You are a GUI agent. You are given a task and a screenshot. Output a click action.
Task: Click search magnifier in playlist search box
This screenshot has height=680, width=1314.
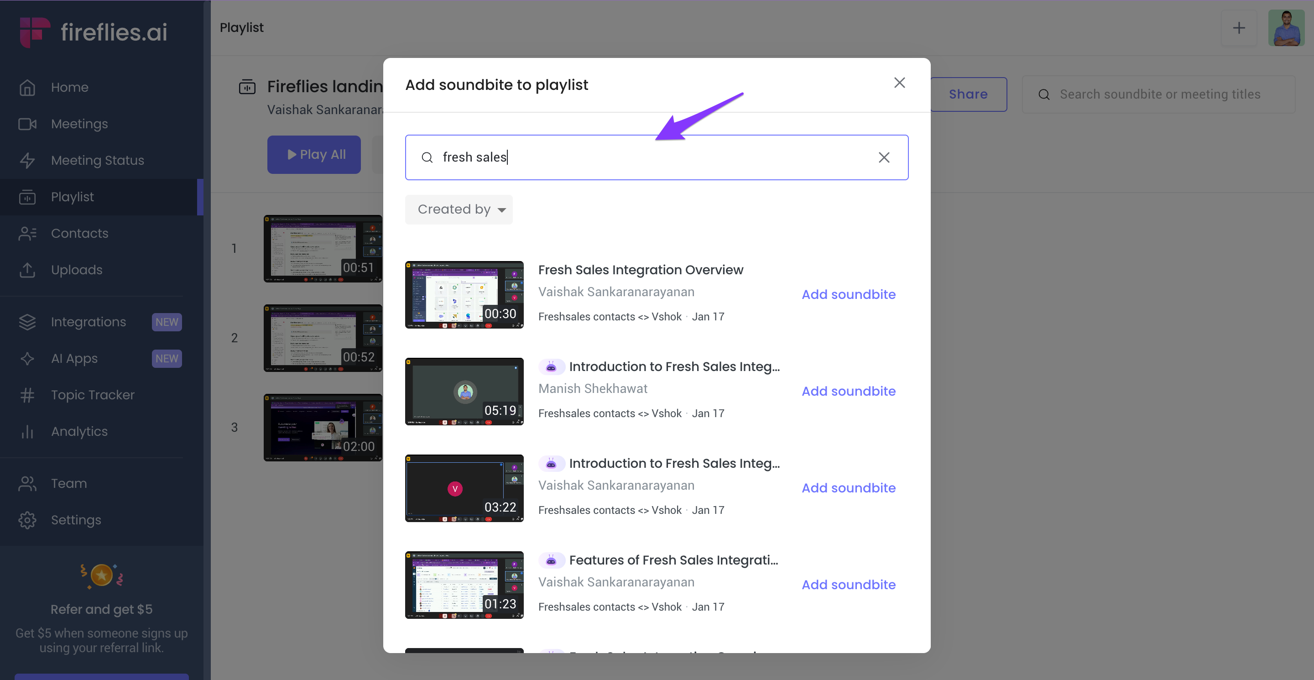coord(1043,94)
